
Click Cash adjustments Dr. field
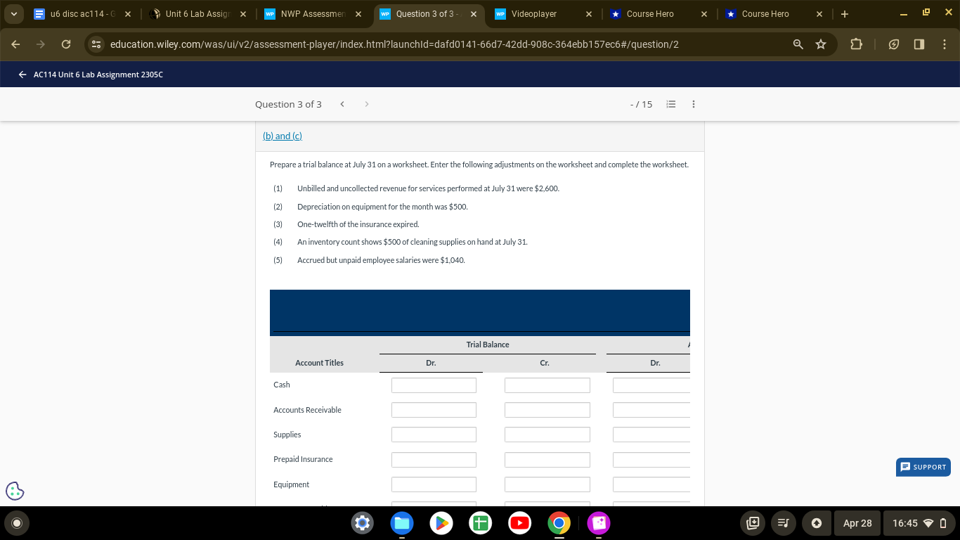[651, 385]
